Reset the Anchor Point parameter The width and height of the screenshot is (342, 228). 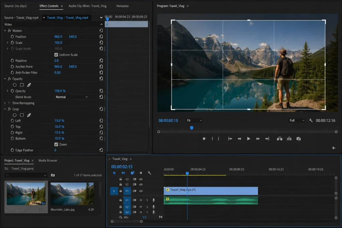coord(101,66)
